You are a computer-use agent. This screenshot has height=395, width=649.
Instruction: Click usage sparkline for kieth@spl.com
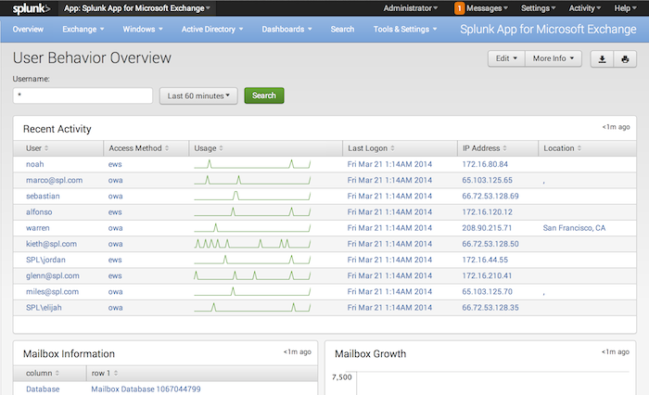coord(252,244)
